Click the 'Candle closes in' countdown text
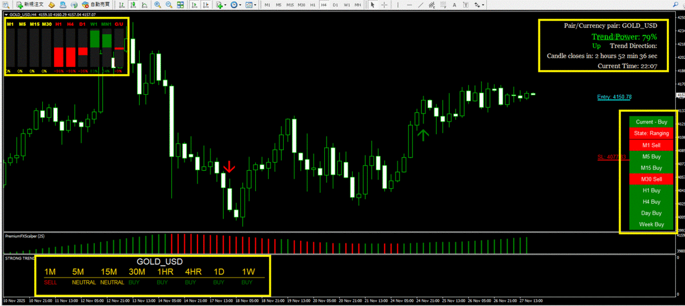The width and height of the screenshot is (685, 306). (x=602, y=56)
